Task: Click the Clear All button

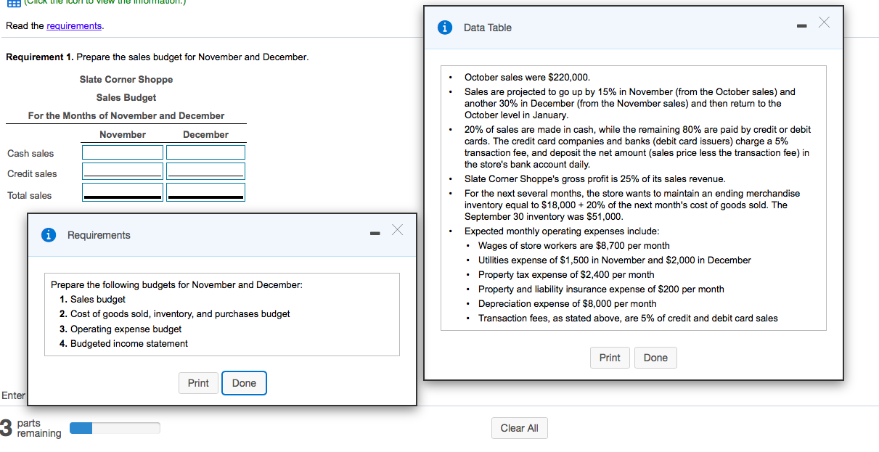Action: 519,428
